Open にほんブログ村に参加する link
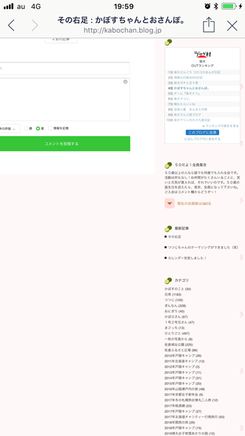This screenshot has height=436, width=245. pos(202,139)
